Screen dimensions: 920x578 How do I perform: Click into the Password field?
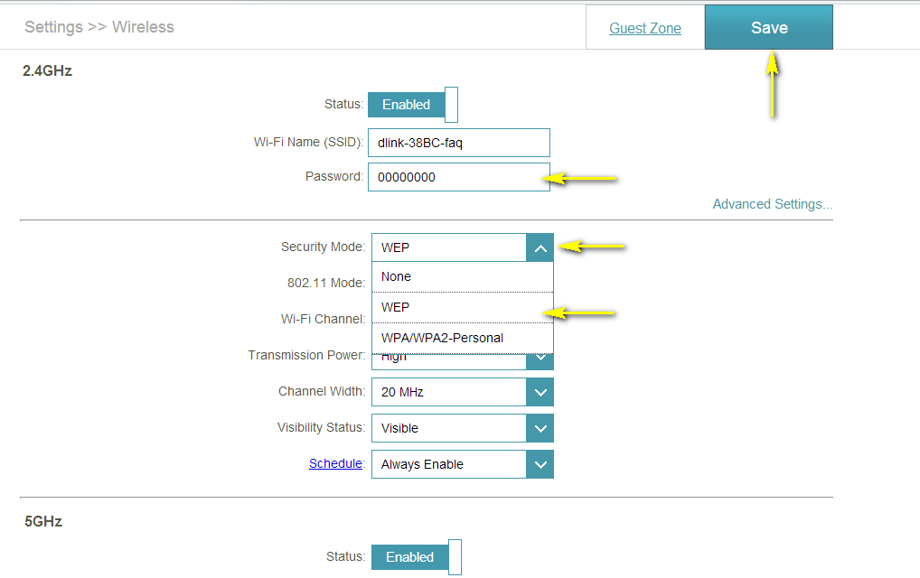pyautogui.click(x=458, y=177)
